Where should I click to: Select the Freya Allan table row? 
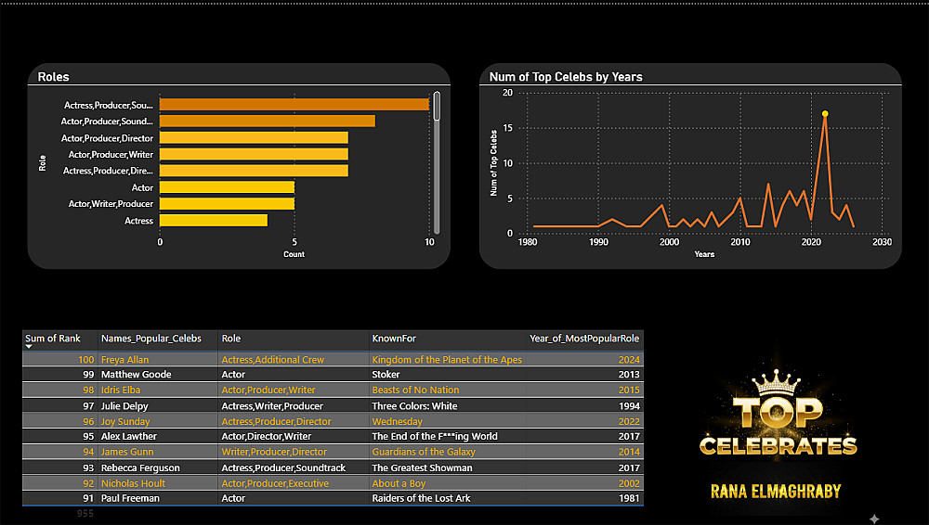pyautogui.click(x=333, y=359)
